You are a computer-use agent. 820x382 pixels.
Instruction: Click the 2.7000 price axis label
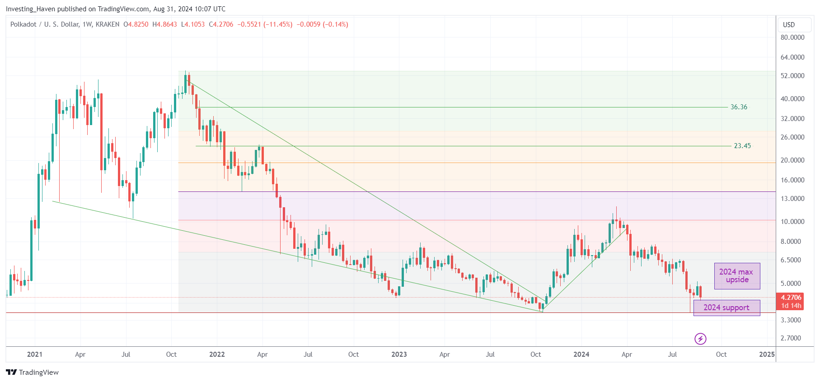coord(791,338)
